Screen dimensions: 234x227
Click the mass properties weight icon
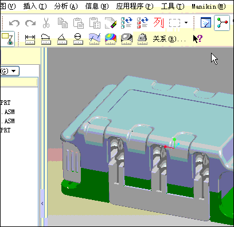coord(142,39)
